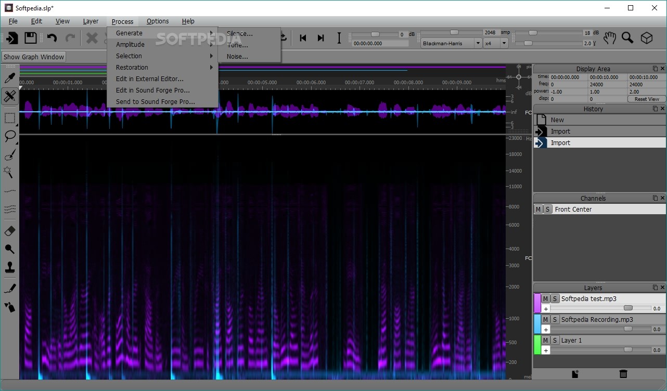This screenshot has width=667, height=391.
Task: Select the Rectangular selection tool
Action: [x=9, y=118]
